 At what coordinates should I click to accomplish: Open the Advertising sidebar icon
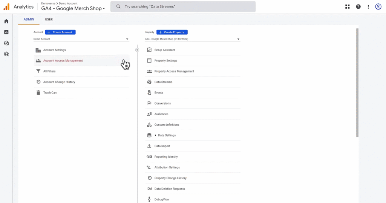[x=6, y=54]
